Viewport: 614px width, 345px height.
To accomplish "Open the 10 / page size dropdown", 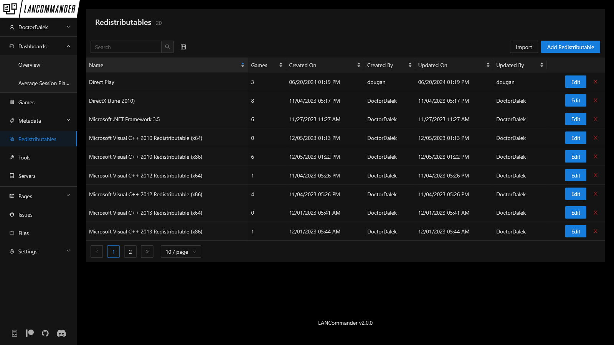I will (x=181, y=251).
